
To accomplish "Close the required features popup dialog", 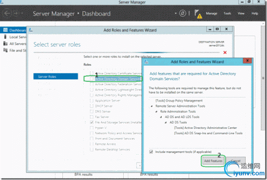I will [247, 61].
